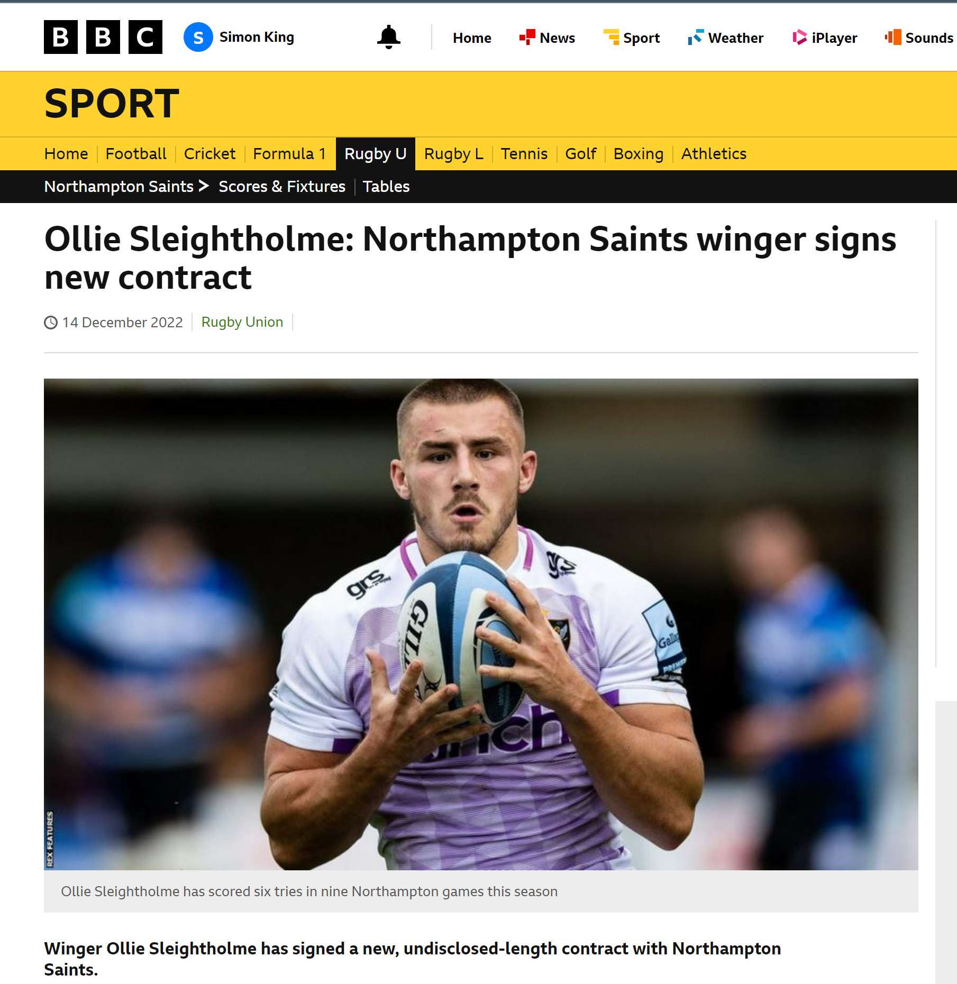Expand Northampton Saints chevron arrow
The width and height of the screenshot is (957, 984).
point(204,186)
